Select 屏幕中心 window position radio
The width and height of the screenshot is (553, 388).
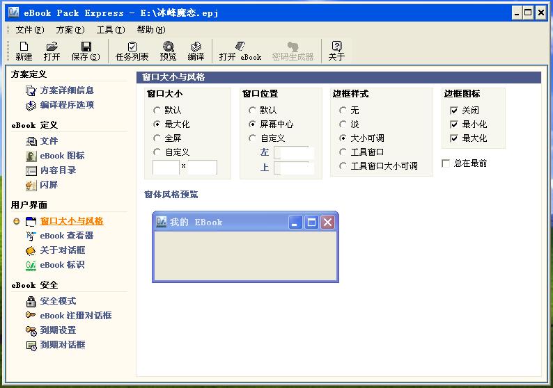[252, 124]
